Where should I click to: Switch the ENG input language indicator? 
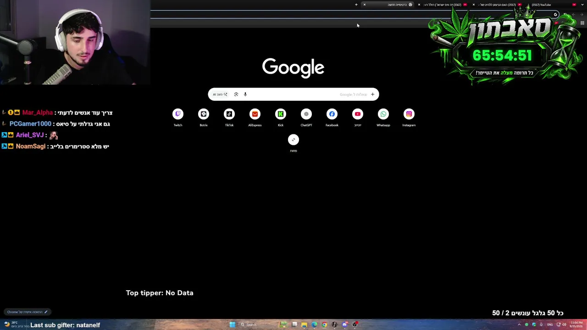550,324
